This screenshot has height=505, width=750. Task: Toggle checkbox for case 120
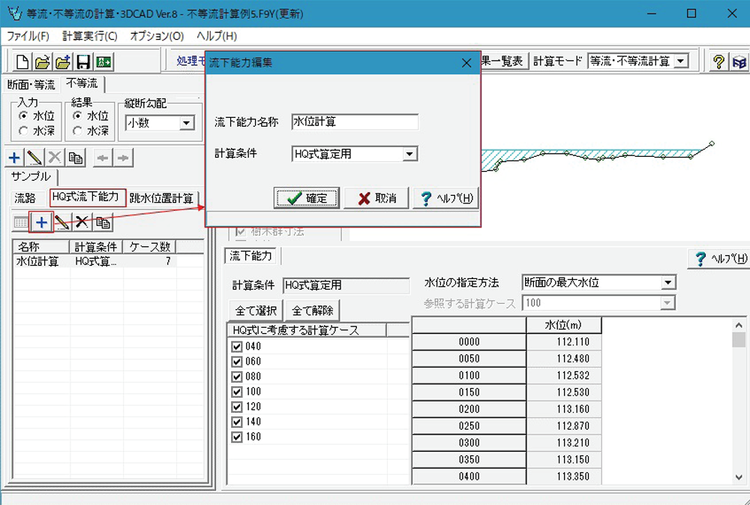tap(237, 407)
